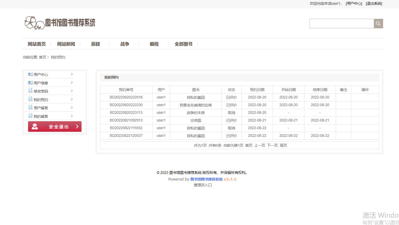The width and height of the screenshot is (399, 225).
Task: Click the blue 图书馆图书推荐系统 footer link
Action: [x=207, y=179]
